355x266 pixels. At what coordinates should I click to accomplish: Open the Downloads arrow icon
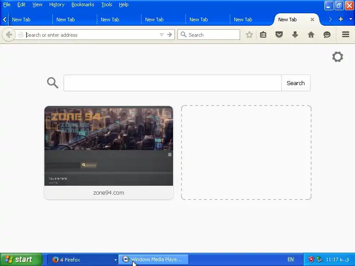[x=295, y=35]
